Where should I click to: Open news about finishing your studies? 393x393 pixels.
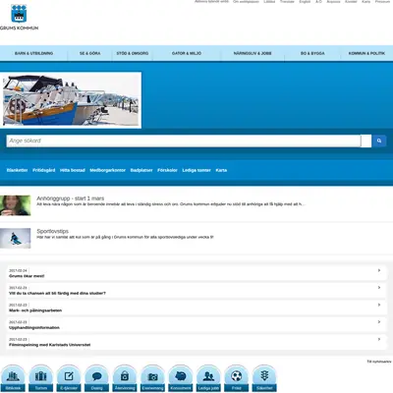[57, 293]
